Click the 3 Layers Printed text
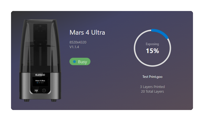This screenshot has width=204, height=121. [x=152, y=87]
